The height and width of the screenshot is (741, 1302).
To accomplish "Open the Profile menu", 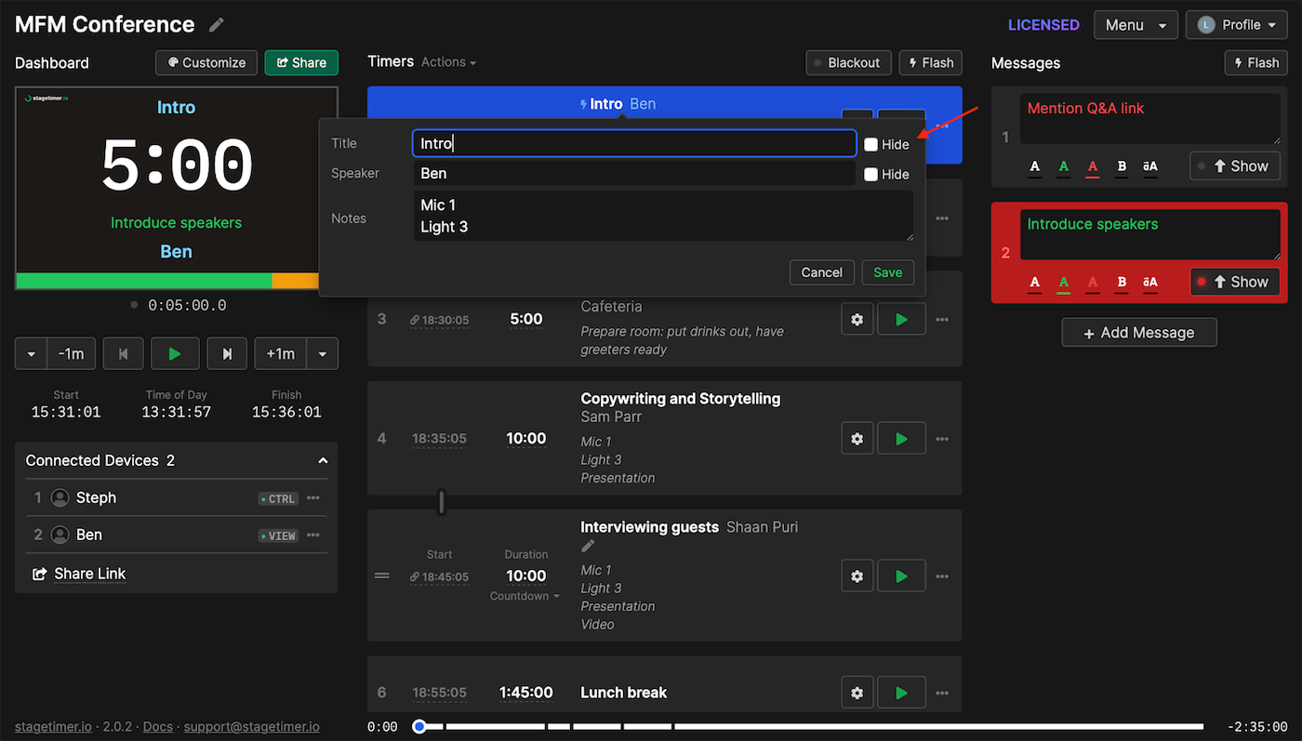I will pos(1236,24).
